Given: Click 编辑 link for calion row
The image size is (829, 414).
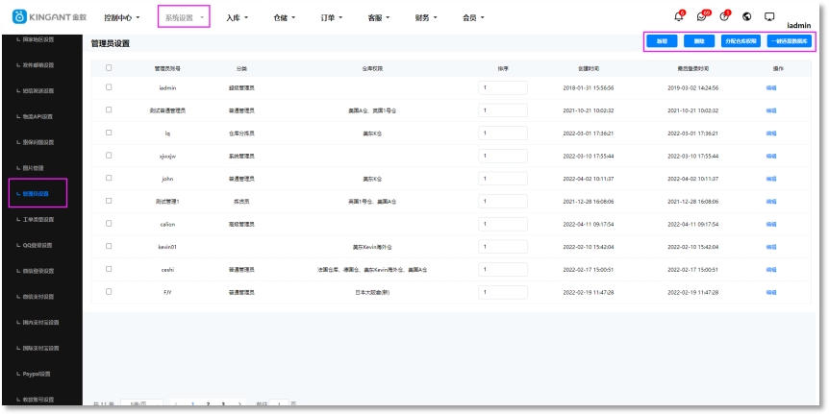Looking at the screenshot, I should coord(771,225).
